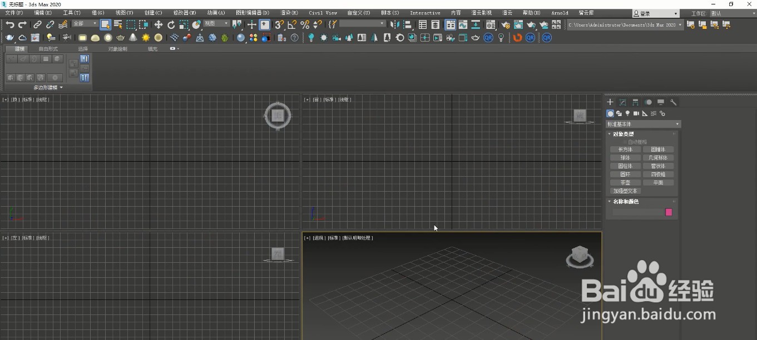Click the object name input field
This screenshot has height=340, width=757.
(638, 212)
